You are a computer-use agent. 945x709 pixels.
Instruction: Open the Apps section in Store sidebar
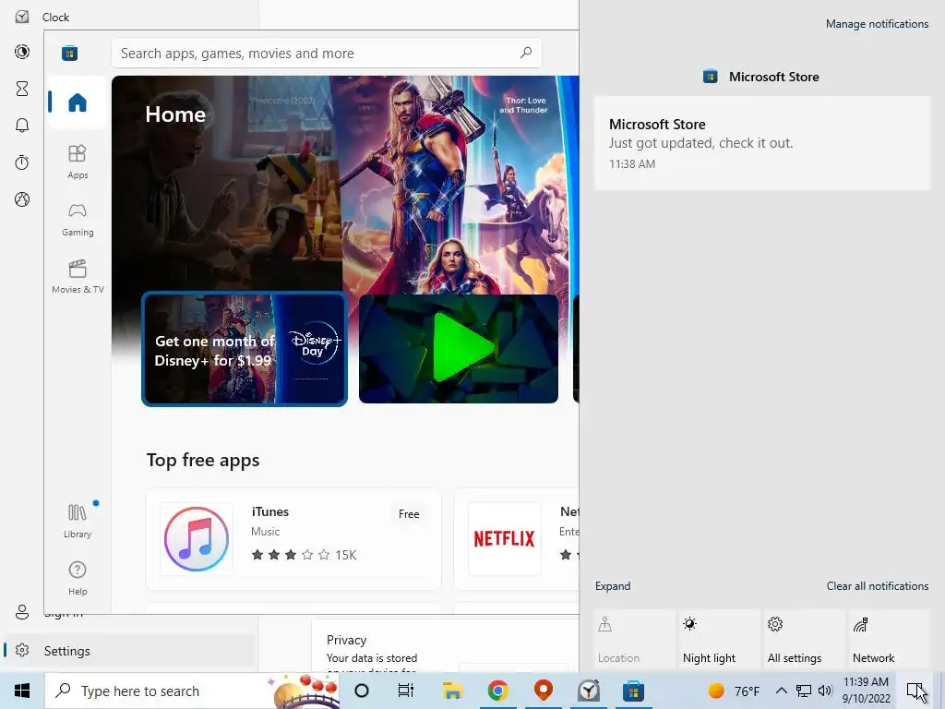(78, 162)
